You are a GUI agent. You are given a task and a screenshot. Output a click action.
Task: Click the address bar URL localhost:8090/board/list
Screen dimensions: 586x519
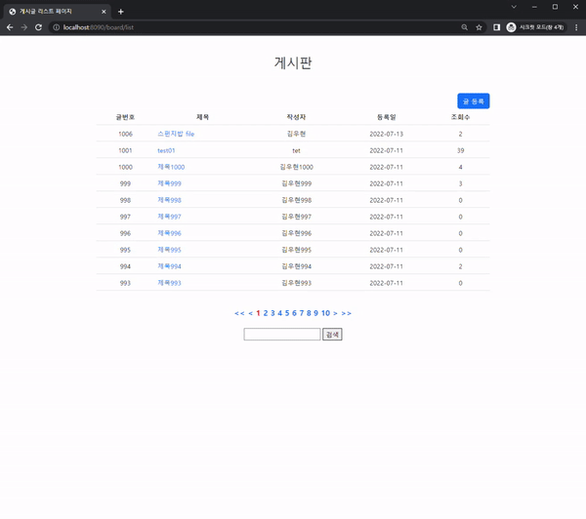99,27
